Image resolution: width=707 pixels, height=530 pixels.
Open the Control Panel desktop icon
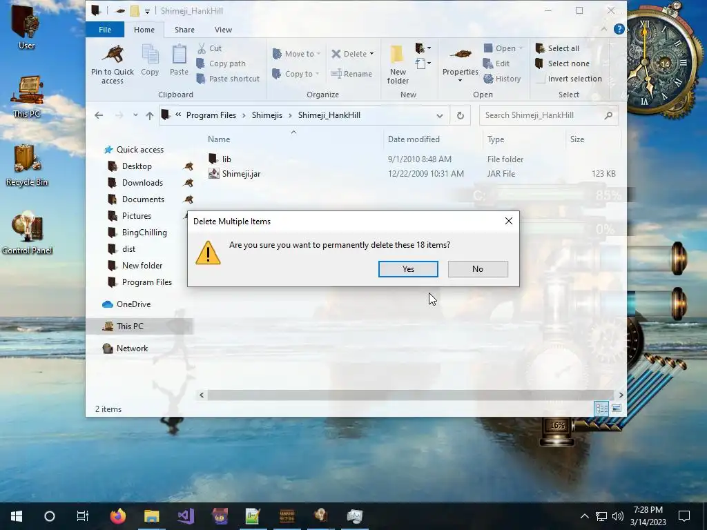click(x=27, y=233)
